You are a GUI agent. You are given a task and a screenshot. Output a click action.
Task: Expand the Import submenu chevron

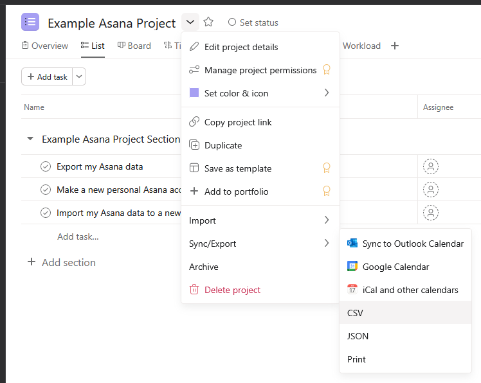click(x=327, y=220)
